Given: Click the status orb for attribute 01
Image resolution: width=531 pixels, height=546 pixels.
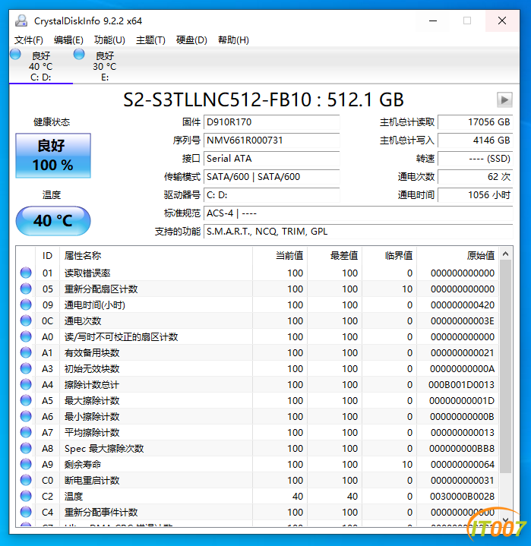Looking at the screenshot, I should (26, 273).
